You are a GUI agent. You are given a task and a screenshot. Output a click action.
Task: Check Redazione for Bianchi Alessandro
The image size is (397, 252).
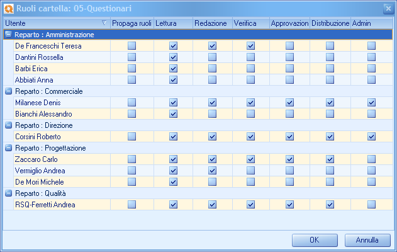click(212, 114)
